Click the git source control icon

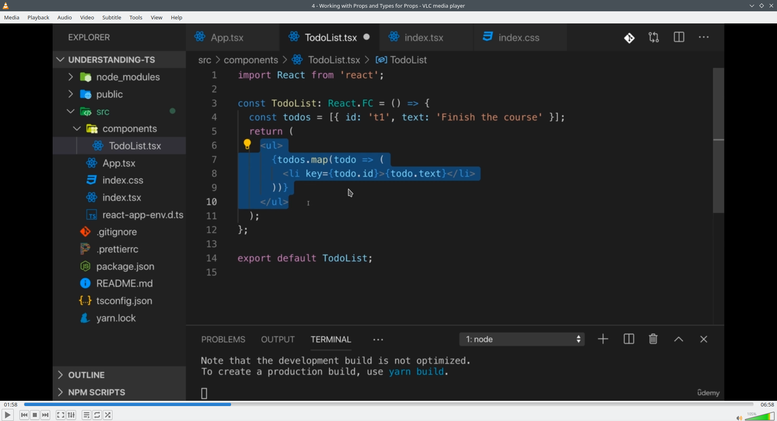point(629,38)
